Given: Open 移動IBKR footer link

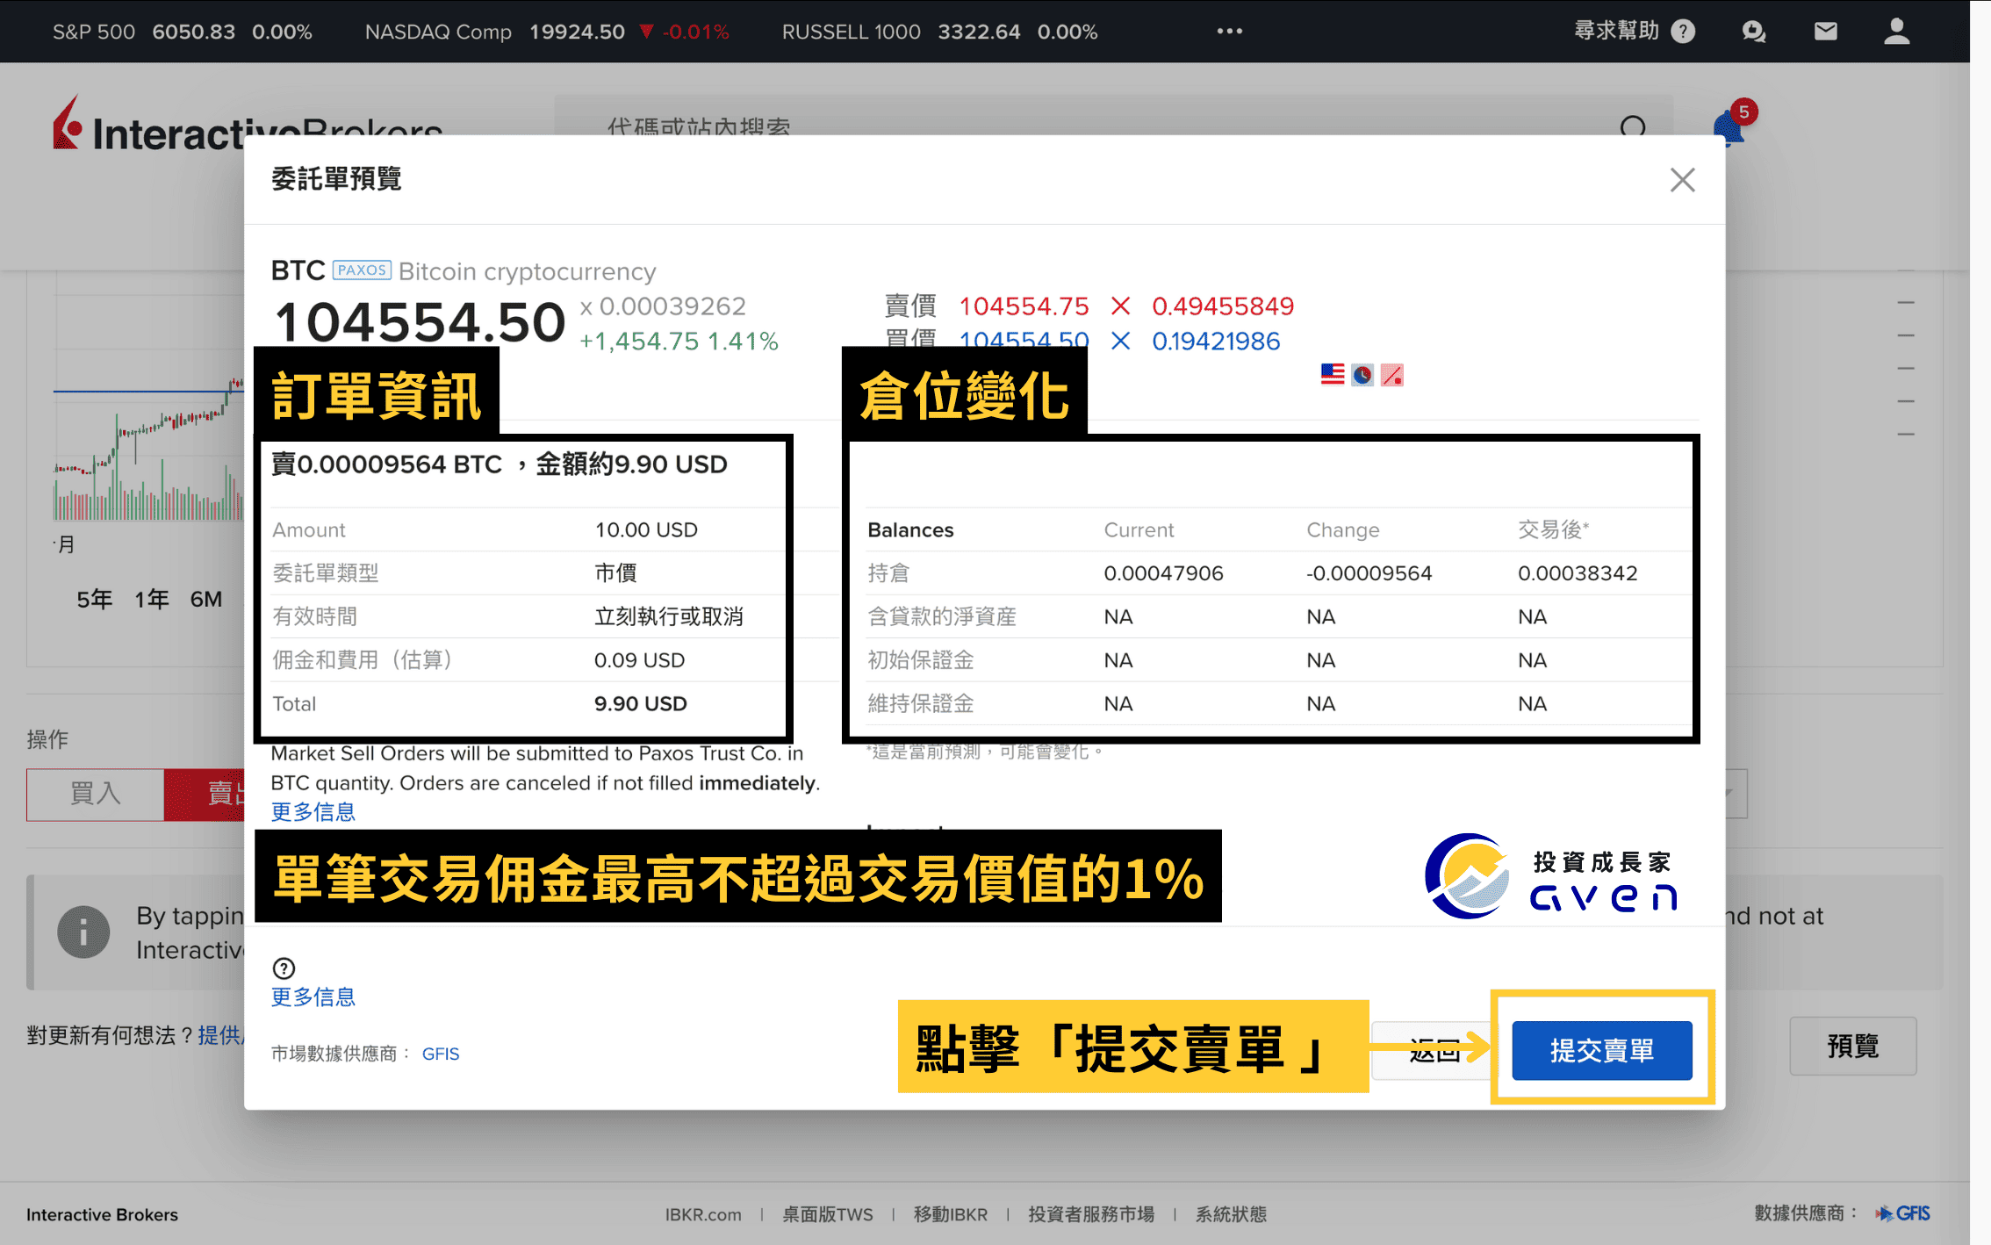Looking at the screenshot, I should pyautogui.click(x=951, y=1214).
